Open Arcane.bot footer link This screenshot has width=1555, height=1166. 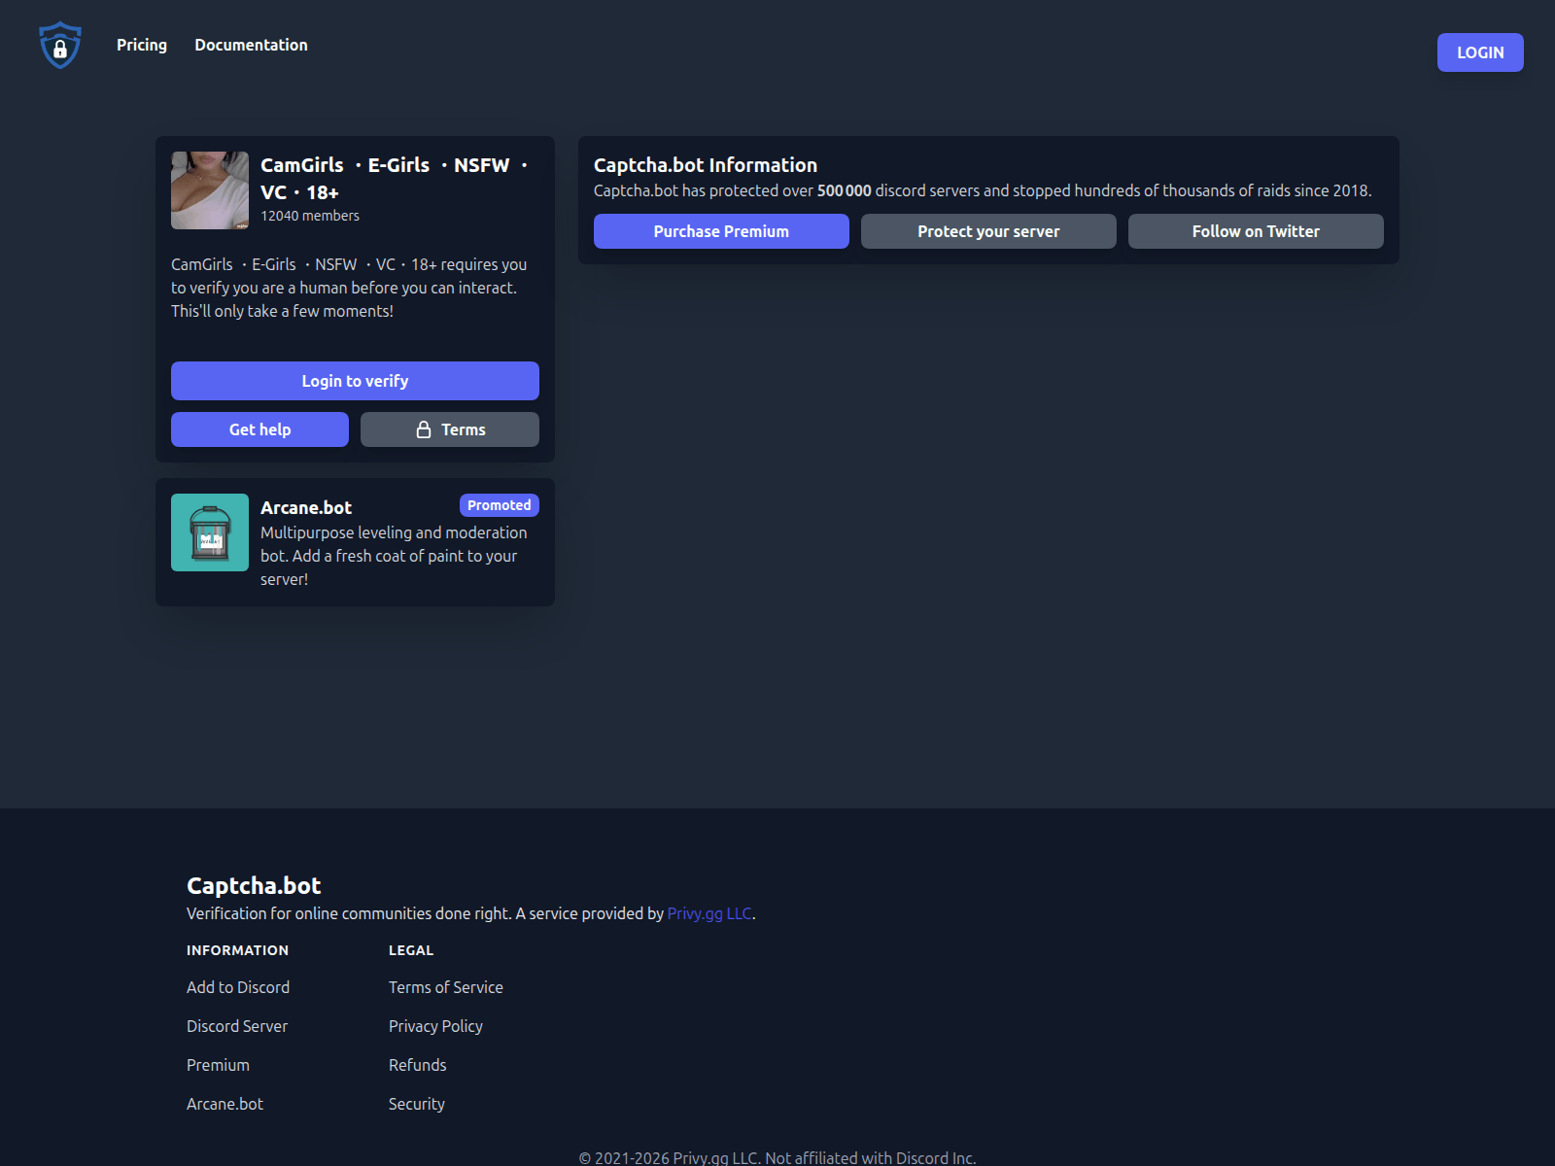click(x=225, y=1104)
